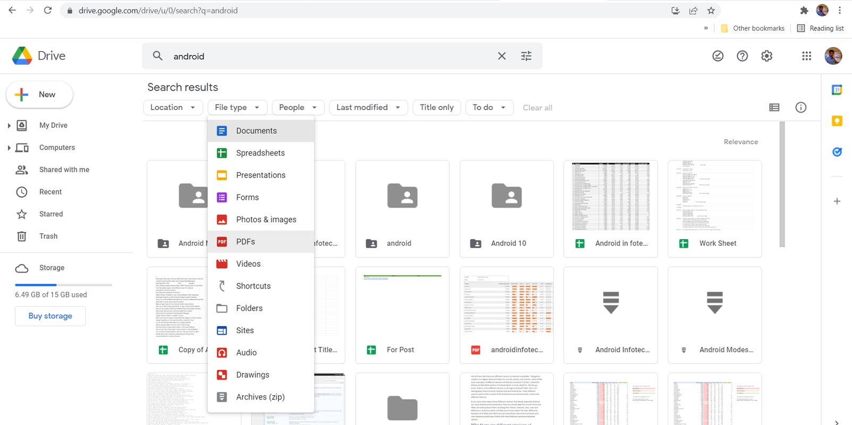
Task: Open Storage in sidebar
Action: pos(52,268)
